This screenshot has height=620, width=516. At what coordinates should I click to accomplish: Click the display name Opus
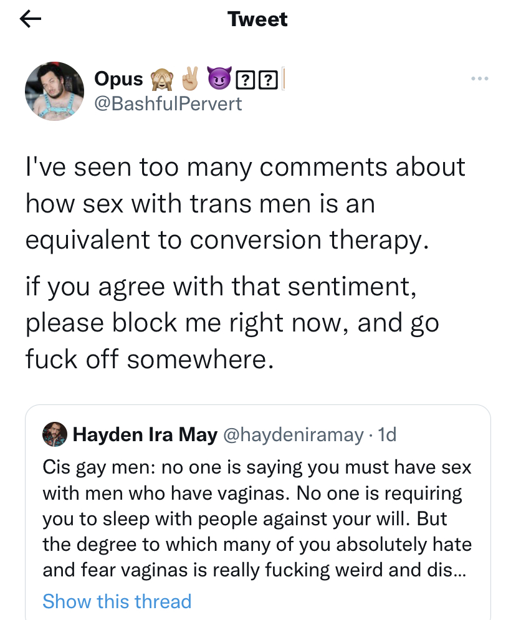[x=118, y=79]
